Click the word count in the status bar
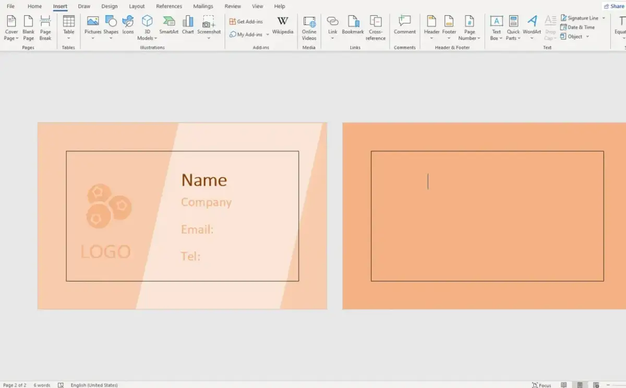Viewport: 626px width, 388px height. [x=41, y=385]
